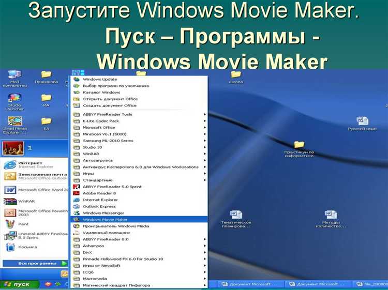Open Методы количестве... document icon
Screen dimensions: 388x290
[x=331, y=219]
